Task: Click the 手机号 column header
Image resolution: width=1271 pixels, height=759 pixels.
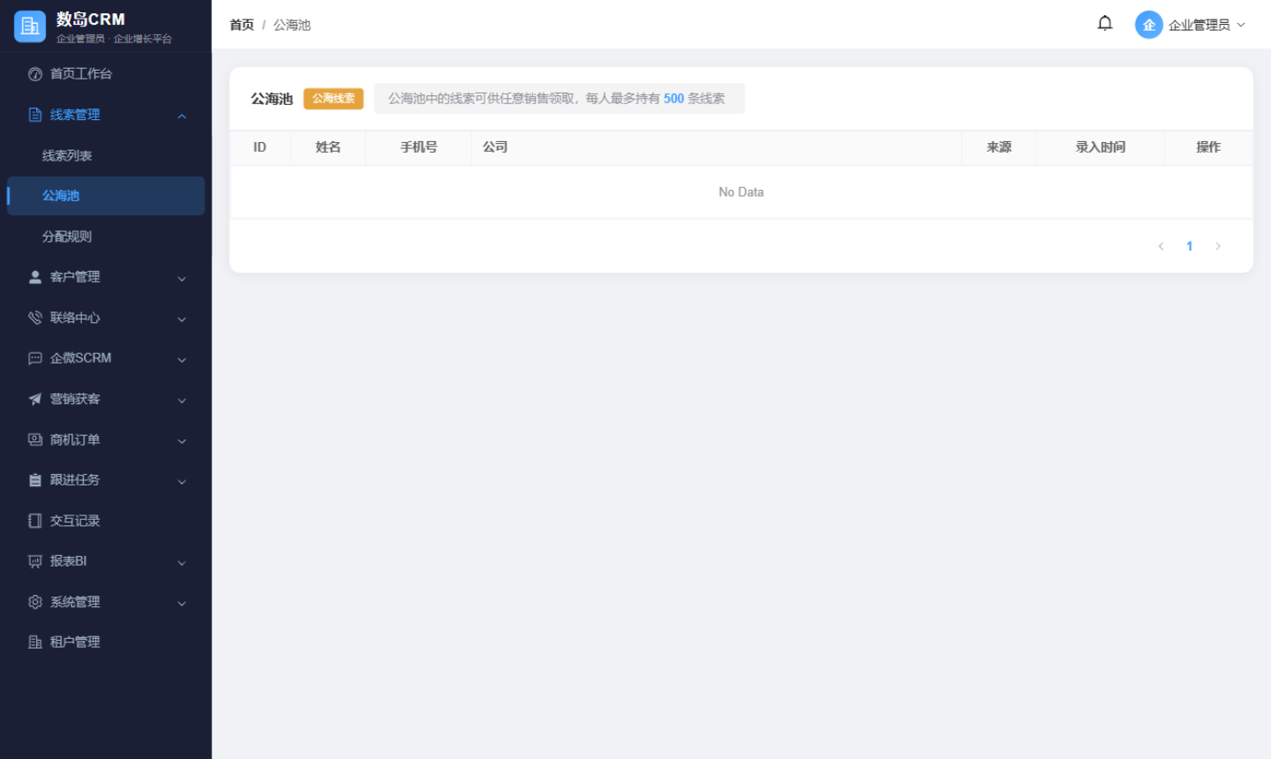Action: tap(418, 147)
